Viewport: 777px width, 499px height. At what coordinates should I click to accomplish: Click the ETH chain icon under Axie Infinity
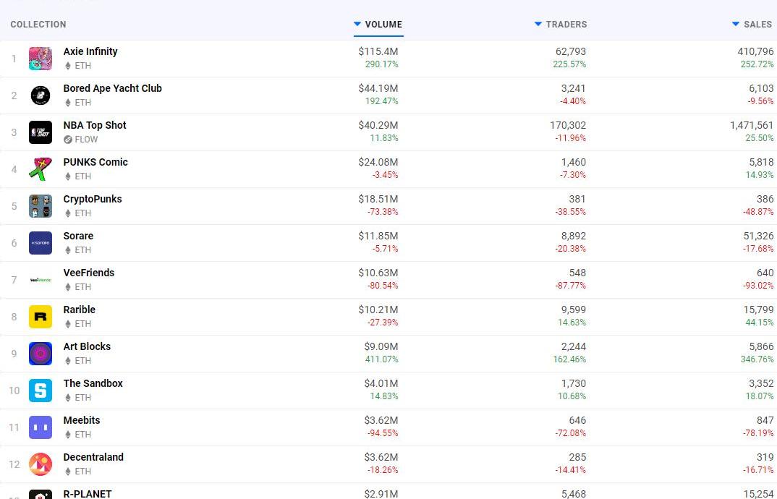(68, 65)
